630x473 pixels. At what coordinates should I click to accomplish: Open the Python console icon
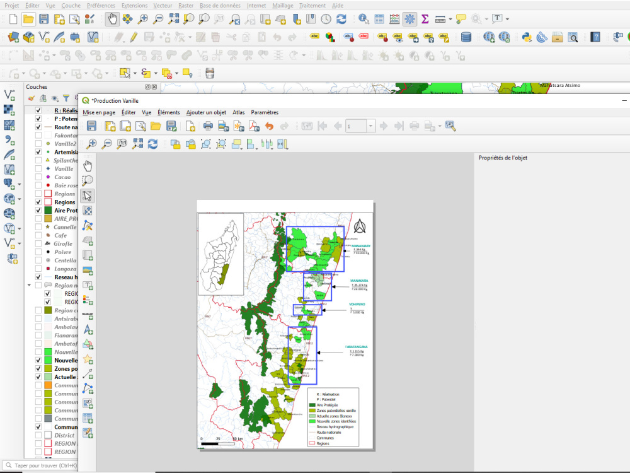point(527,37)
